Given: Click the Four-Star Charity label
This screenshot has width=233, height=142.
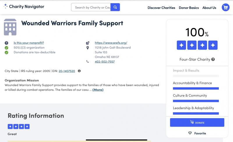Looking at the screenshot, I should click(195, 59).
